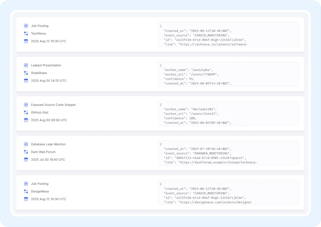The image size is (321, 227).
Task: Open the Database Leak Mention event title
Action: [x=48, y=144]
